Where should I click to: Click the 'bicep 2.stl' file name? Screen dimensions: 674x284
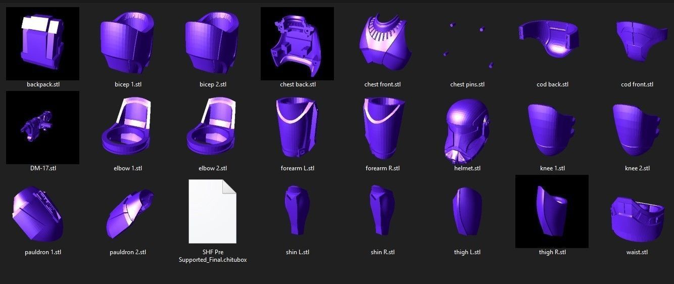click(x=213, y=84)
